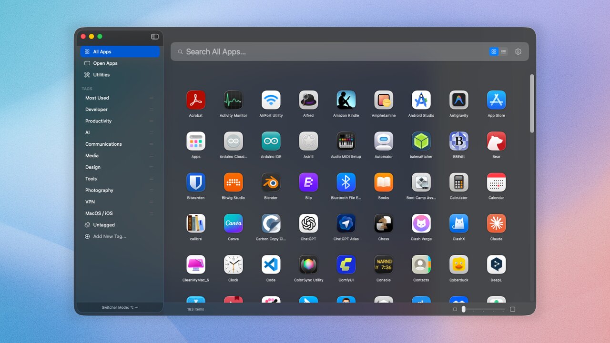Select the BBEdit icon

pyautogui.click(x=459, y=141)
